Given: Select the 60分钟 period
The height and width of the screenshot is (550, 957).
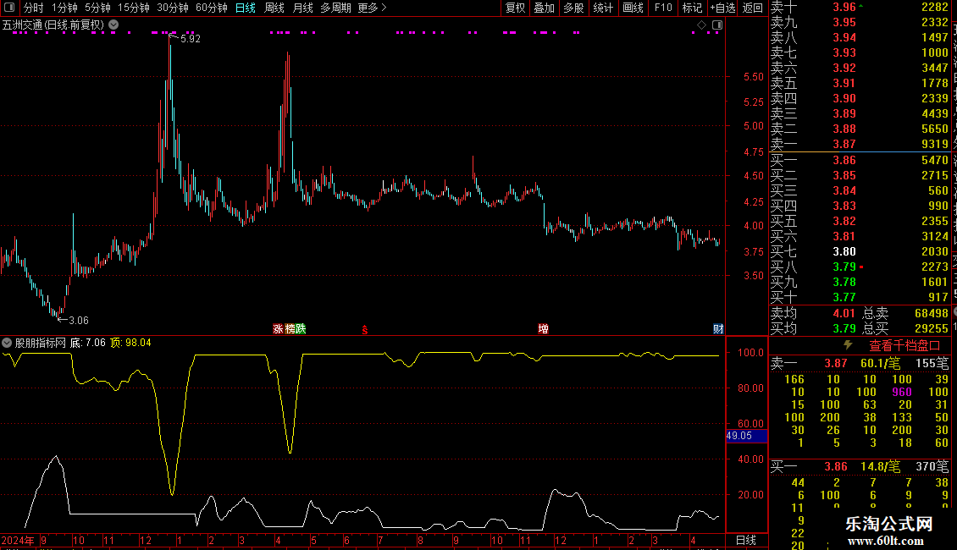Looking at the screenshot, I should 212,8.
